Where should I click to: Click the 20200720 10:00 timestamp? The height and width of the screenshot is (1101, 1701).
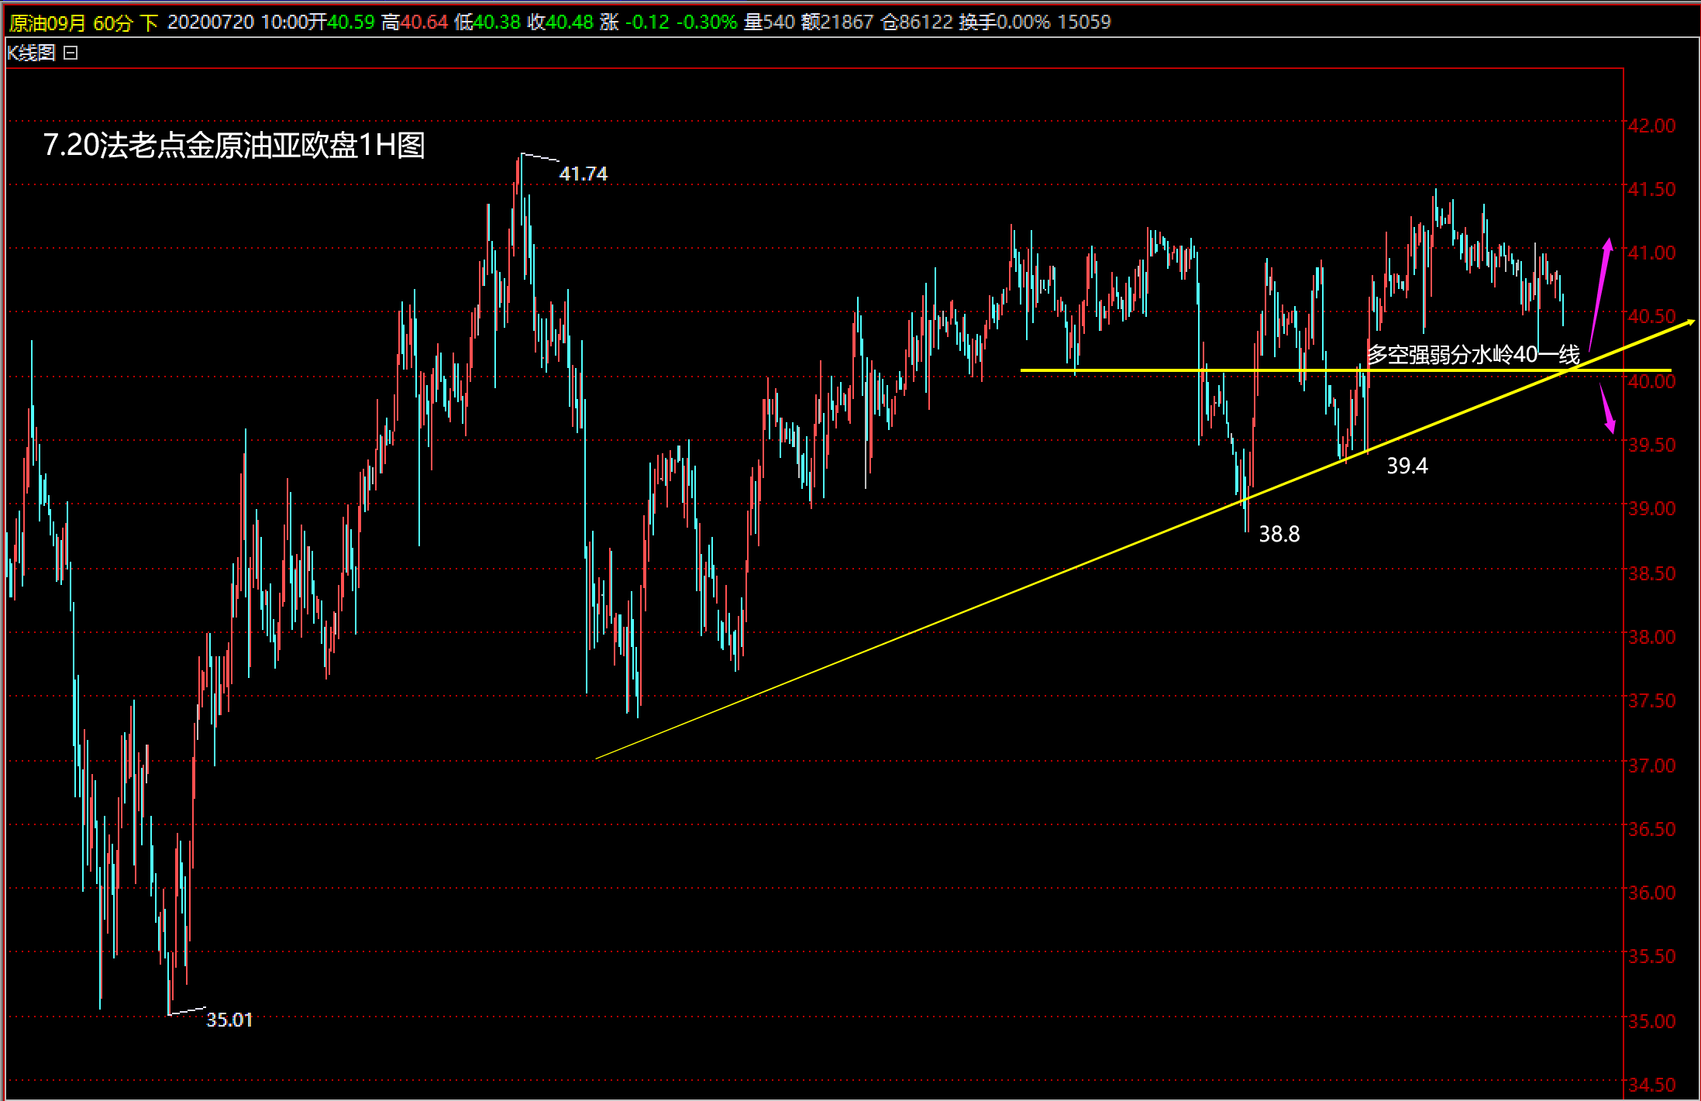[238, 22]
